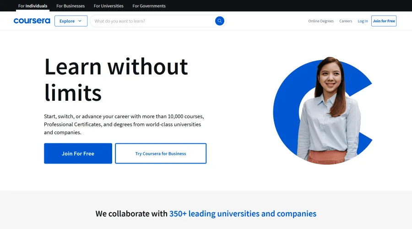Select the For Individuals tab
This screenshot has width=412, height=229.
(33, 6)
